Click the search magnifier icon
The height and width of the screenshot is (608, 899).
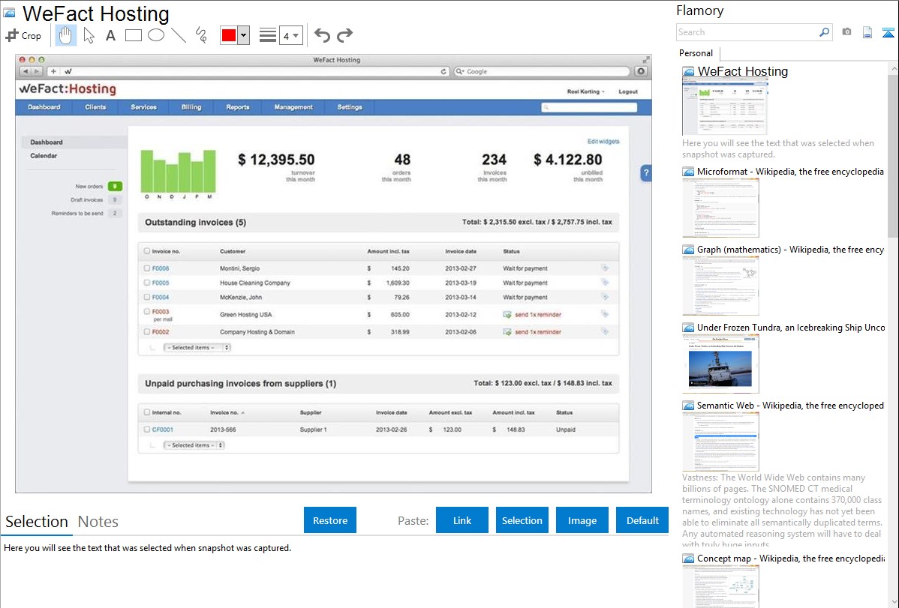click(825, 32)
